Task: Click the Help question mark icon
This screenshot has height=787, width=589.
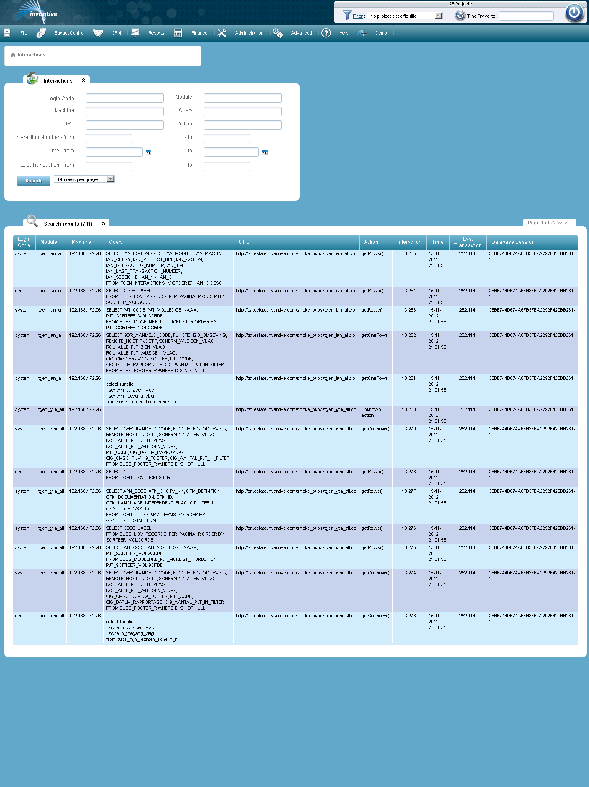Action: [326, 33]
